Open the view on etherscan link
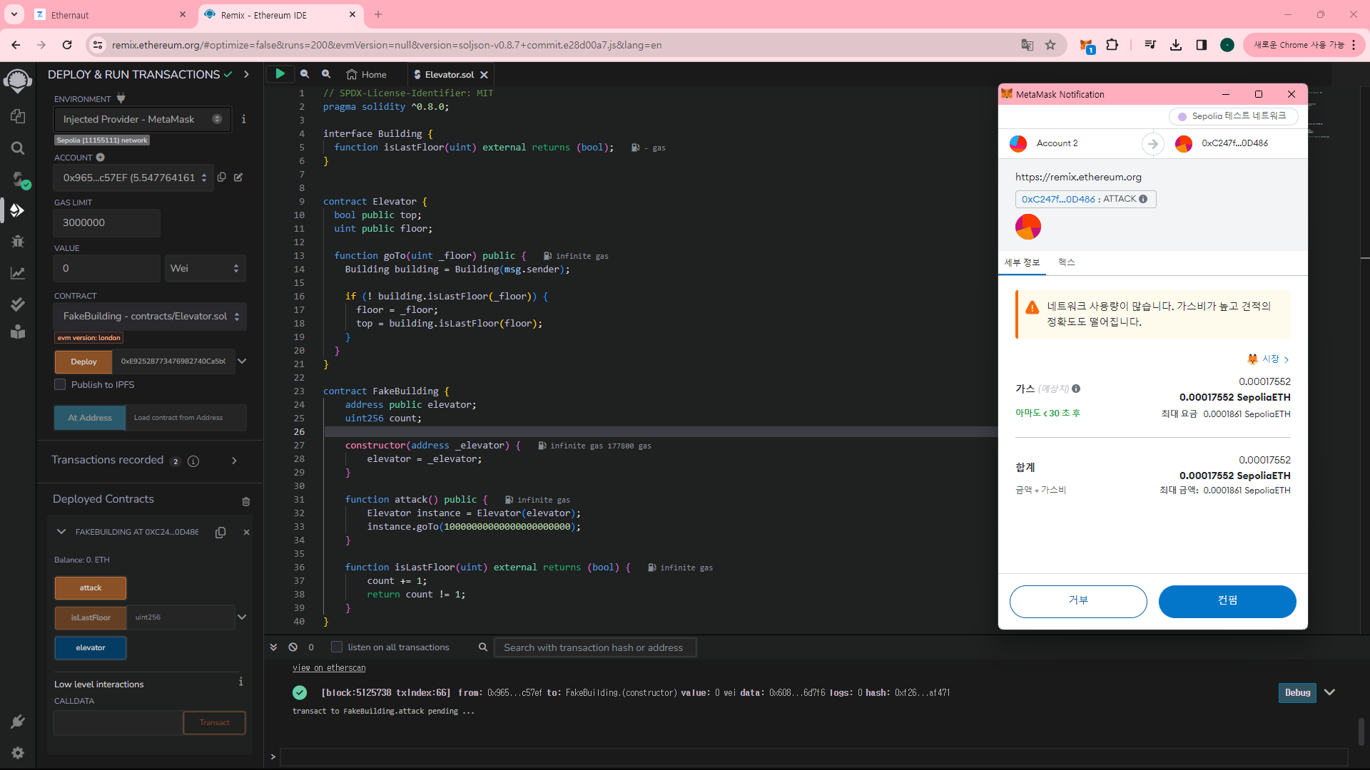This screenshot has width=1370, height=770. point(329,668)
